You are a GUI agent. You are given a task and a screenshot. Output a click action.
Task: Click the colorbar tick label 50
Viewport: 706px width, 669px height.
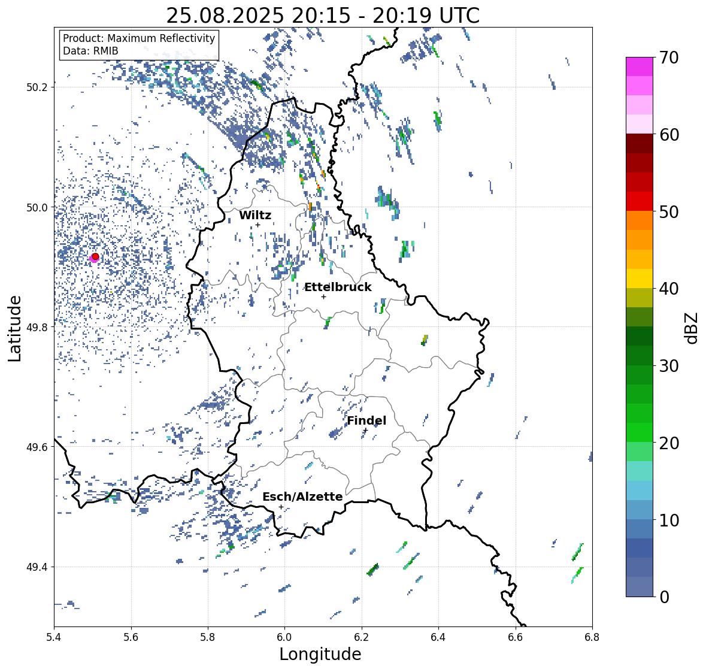(669, 211)
